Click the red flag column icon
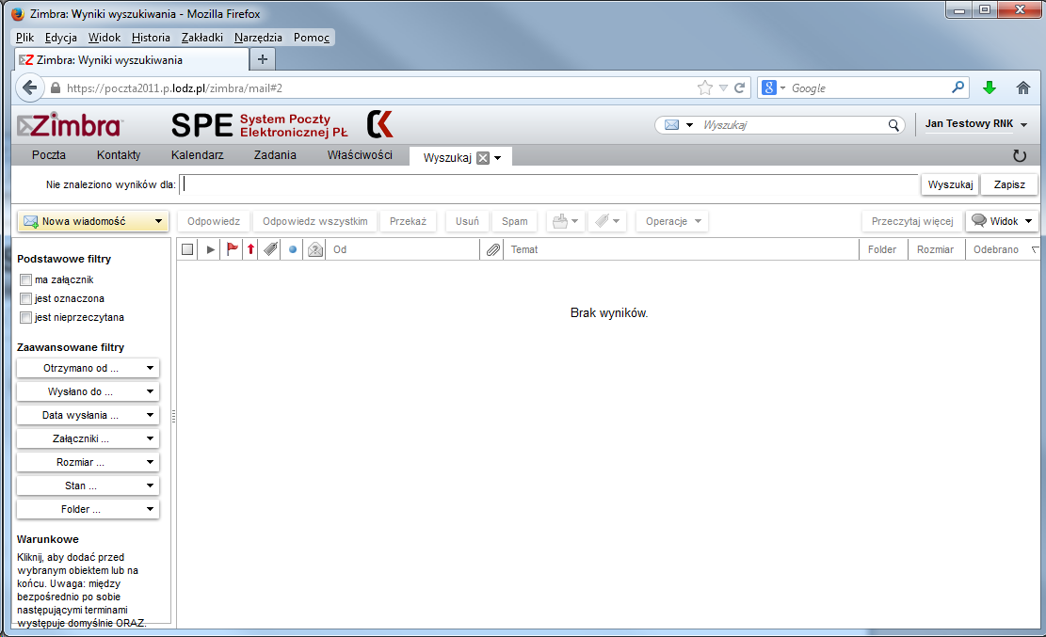Viewport: 1046px width, 637px height. click(232, 249)
